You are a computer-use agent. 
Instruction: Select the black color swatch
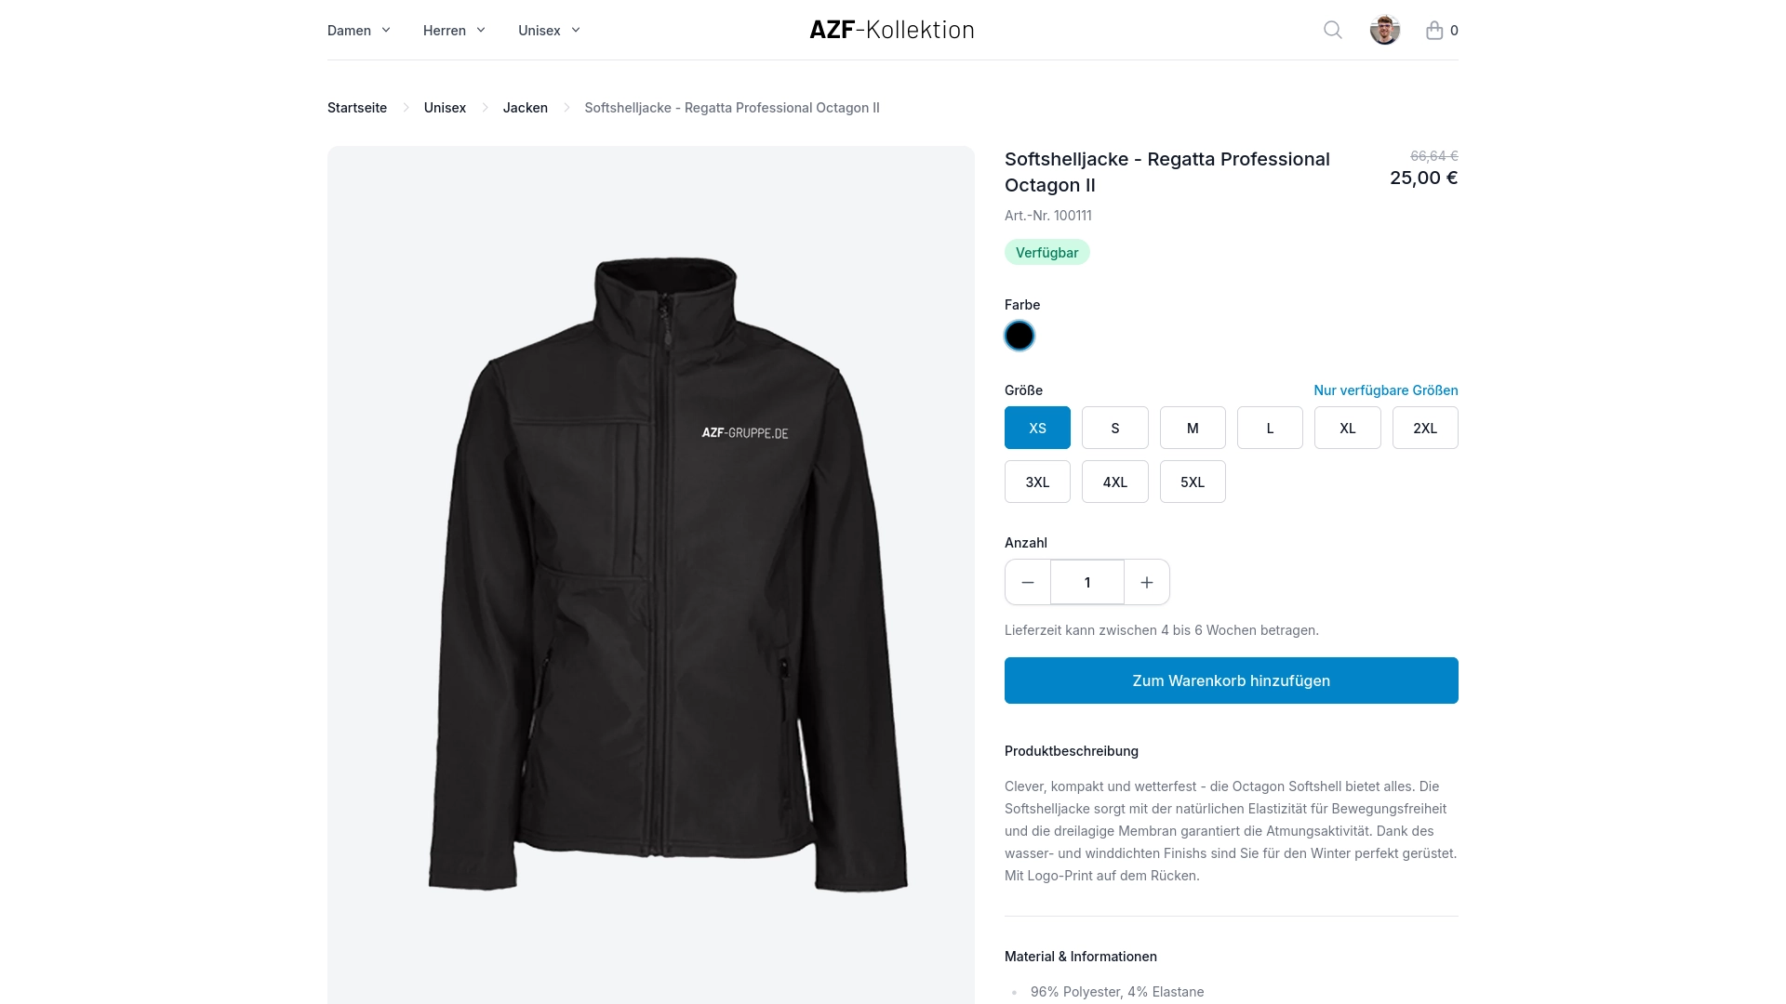tap(1020, 336)
